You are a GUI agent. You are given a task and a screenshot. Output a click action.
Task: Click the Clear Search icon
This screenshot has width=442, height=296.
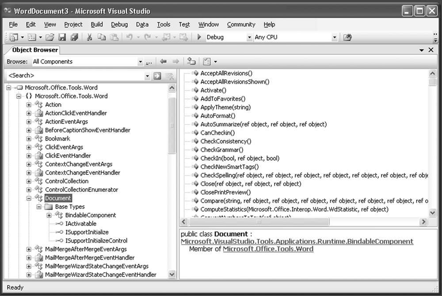tap(169, 76)
